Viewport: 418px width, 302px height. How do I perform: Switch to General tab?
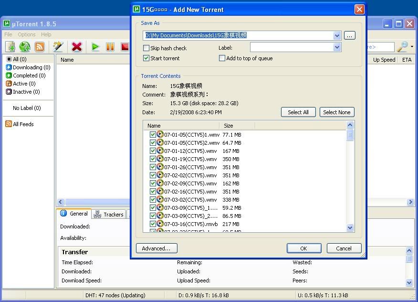click(x=74, y=214)
